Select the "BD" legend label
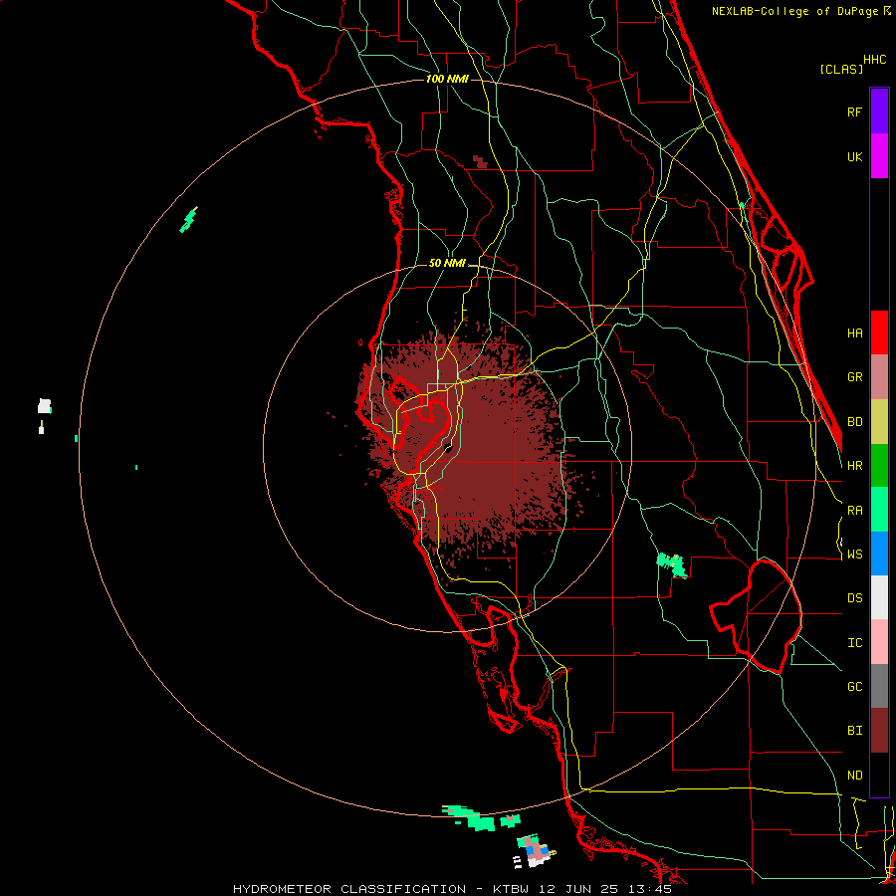This screenshot has width=896, height=896. [x=854, y=422]
